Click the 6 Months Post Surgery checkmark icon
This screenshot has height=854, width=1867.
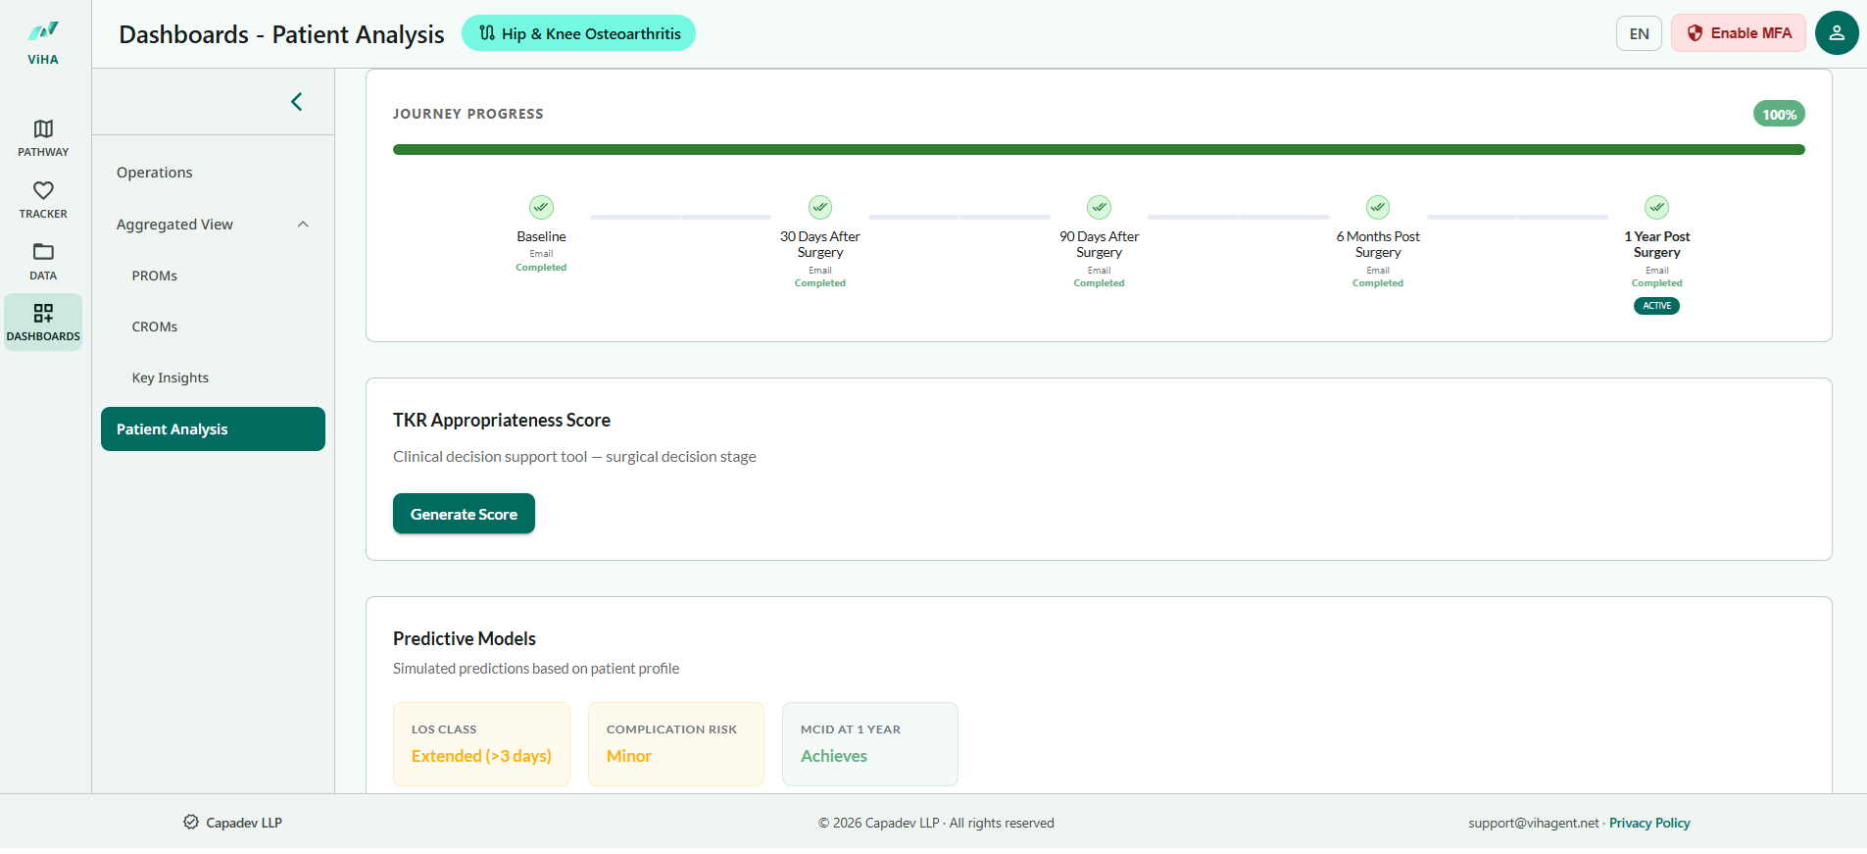(x=1378, y=207)
